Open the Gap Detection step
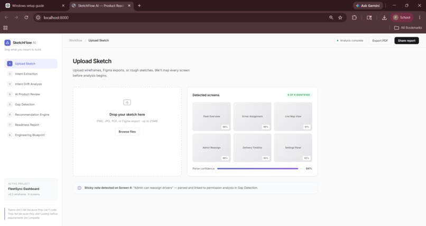426x226 pixels. 31,105
